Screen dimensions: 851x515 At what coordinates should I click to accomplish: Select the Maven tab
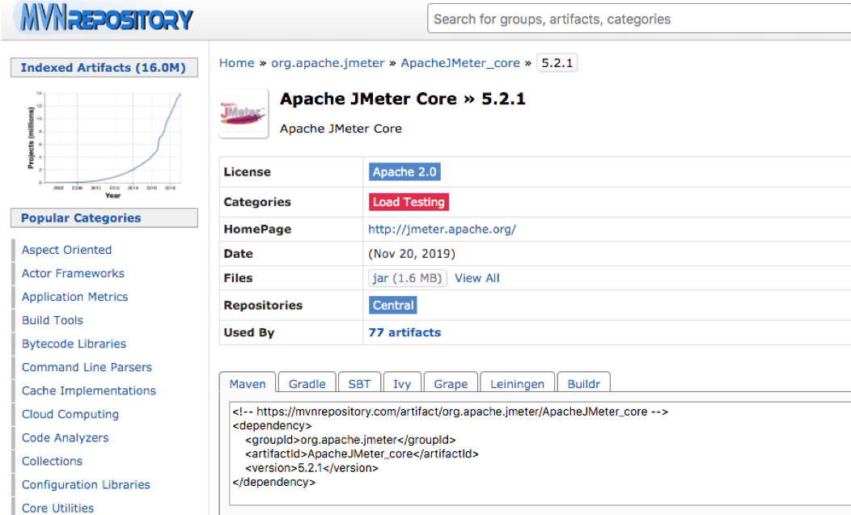(x=248, y=384)
